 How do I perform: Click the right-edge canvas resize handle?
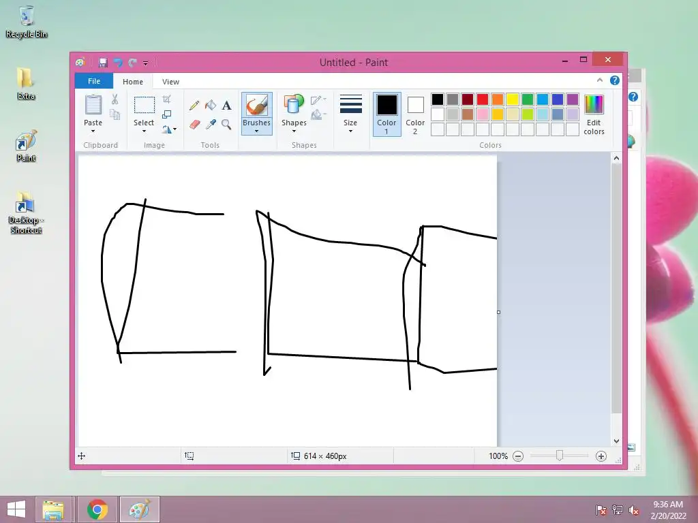click(x=498, y=312)
